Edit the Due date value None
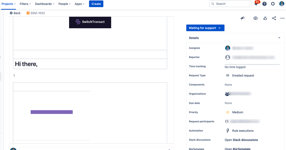Screen dimensions: 286x150 (x=228, y=103)
